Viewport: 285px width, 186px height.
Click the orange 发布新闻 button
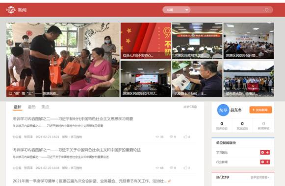pyautogui.click(x=260, y=110)
